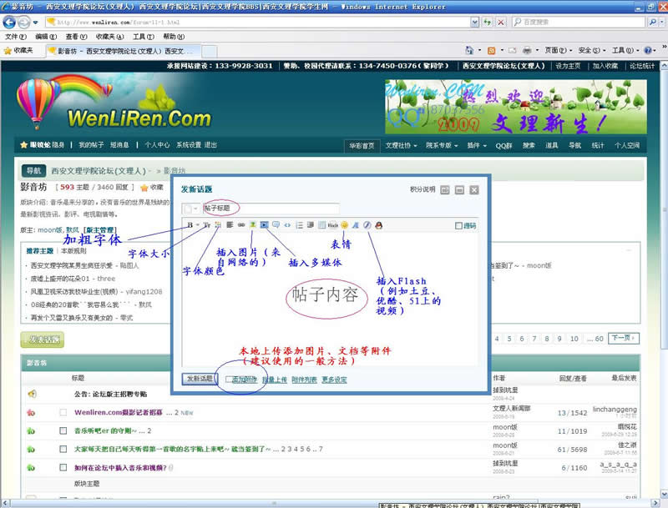This screenshot has width=668, height=508.
Task: Open the 页面 page dropdown in command bar
Action: [559, 51]
